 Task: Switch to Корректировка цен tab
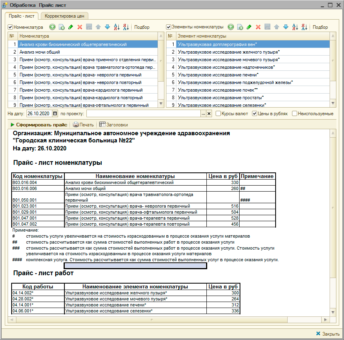click(64, 16)
